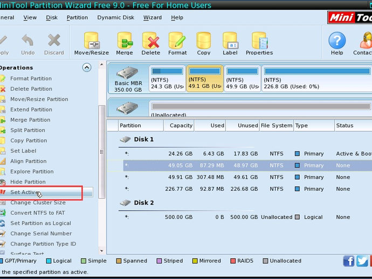Collapse the Operations panel chevron

point(87,67)
